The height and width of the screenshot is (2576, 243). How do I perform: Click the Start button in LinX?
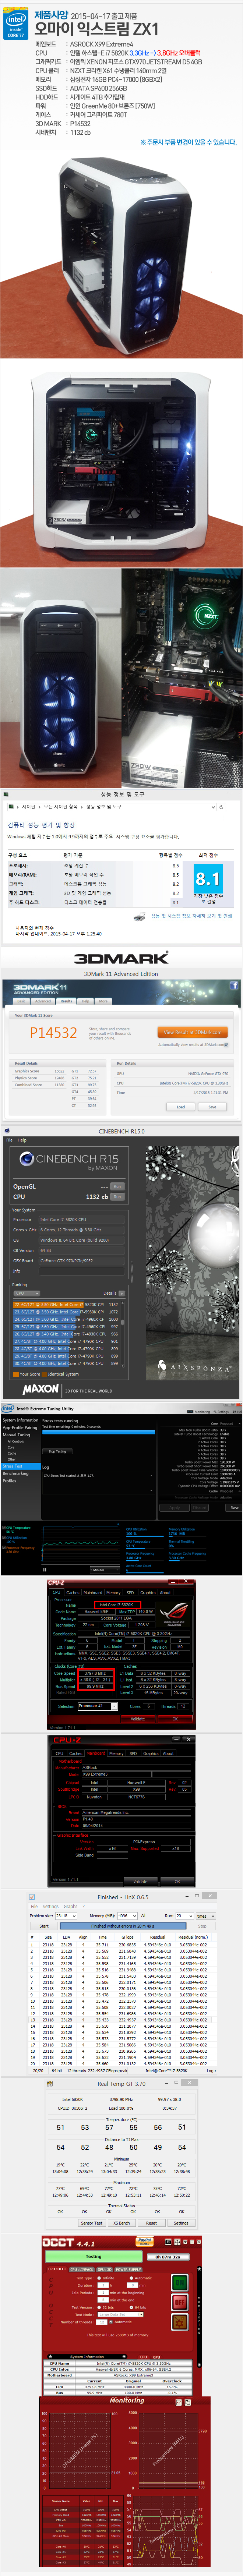point(44,1926)
